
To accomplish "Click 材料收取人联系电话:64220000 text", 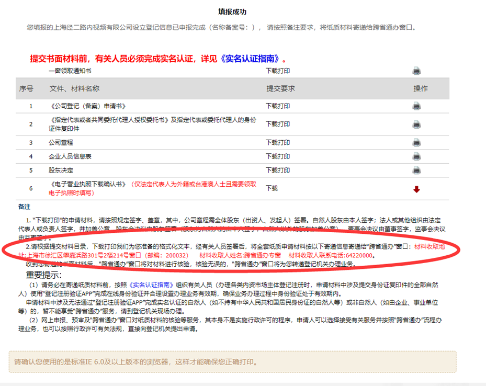I will (x=331, y=256).
